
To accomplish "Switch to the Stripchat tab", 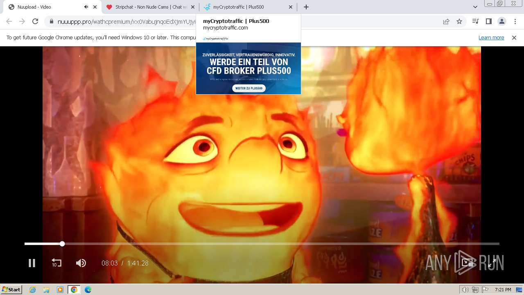I will [x=150, y=7].
